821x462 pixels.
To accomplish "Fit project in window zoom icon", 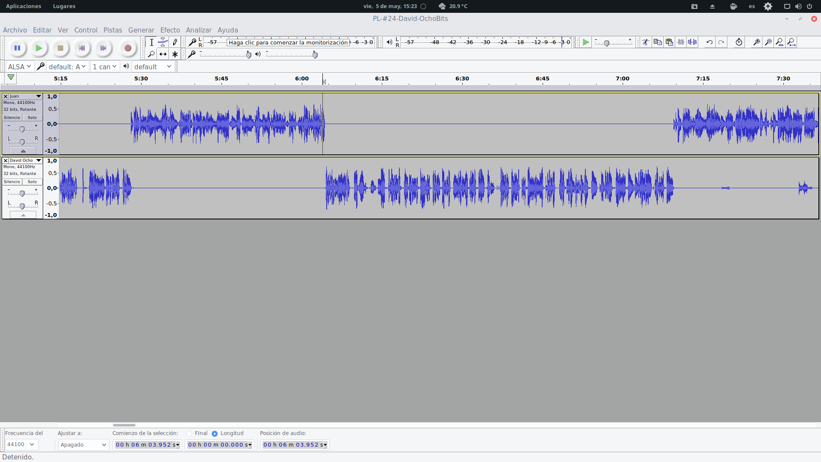I will click(791, 42).
